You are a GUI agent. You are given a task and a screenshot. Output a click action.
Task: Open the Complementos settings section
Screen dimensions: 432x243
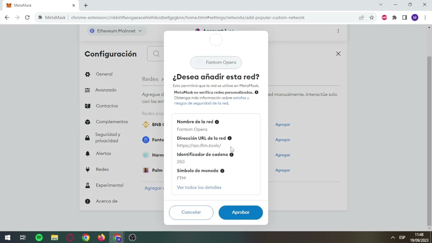click(x=112, y=122)
